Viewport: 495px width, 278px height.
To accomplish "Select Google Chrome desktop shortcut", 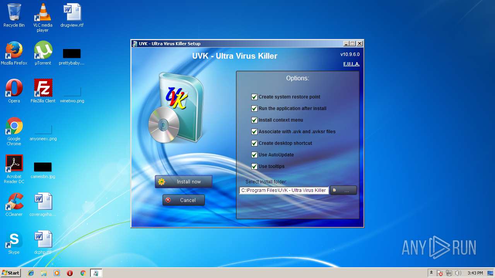I will point(14,131).
